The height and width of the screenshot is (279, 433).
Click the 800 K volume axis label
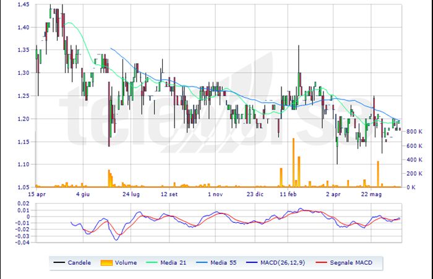click(x=414, y=132)
